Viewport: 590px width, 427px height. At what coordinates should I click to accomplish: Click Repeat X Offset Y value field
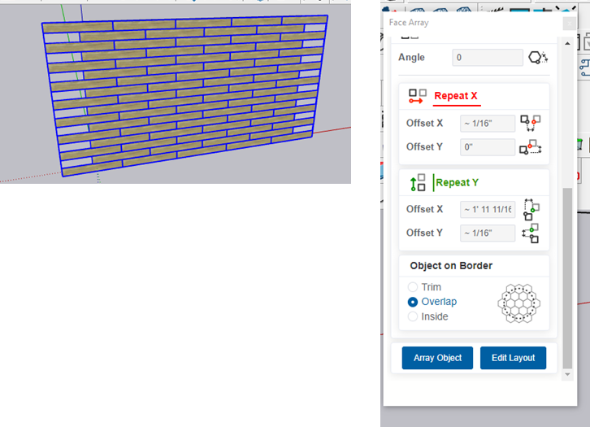coord(488,147)
